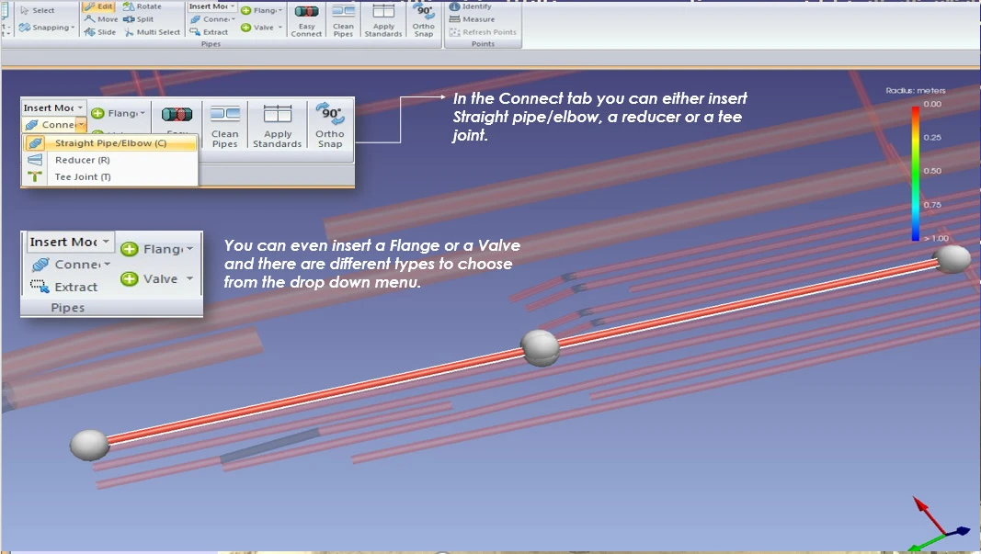Choose Reducer (R) from Connect menu

click(x=75, y=160)
